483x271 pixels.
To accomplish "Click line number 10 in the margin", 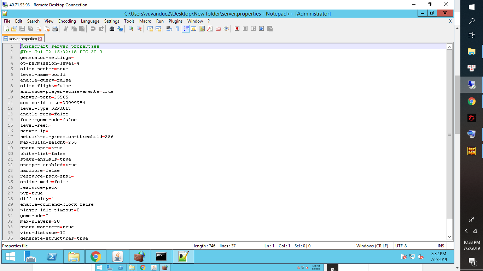I will pyautogui.click(x=10, y=97).
